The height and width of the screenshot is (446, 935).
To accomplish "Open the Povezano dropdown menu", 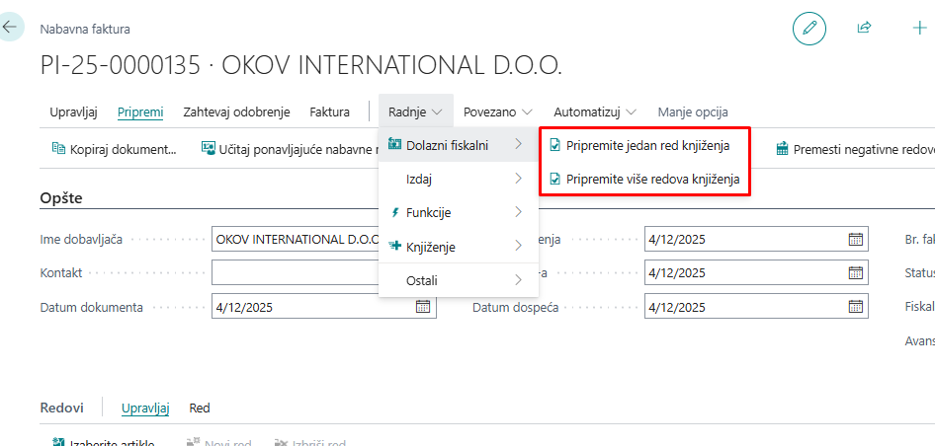I will click(x=498, y=111).
